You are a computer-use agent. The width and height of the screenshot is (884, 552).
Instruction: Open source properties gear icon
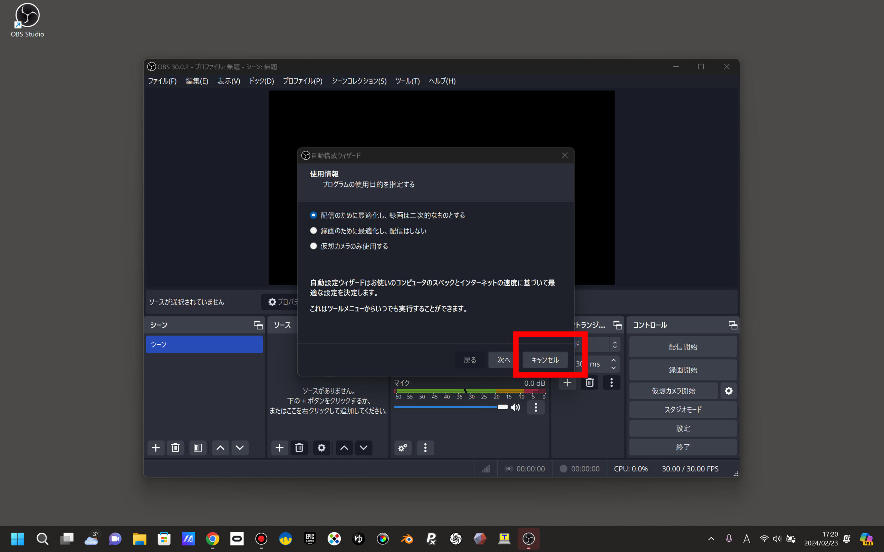[x=321, y=447]
